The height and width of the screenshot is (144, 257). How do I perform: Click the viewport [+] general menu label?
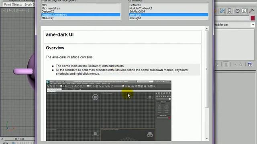[x=4, y=10]
